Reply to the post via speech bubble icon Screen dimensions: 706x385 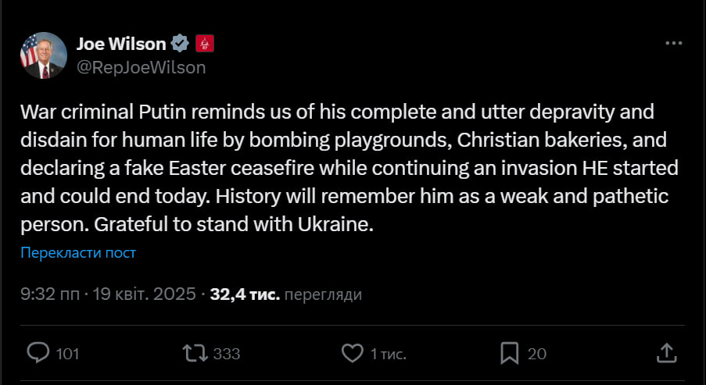[38, 353]
